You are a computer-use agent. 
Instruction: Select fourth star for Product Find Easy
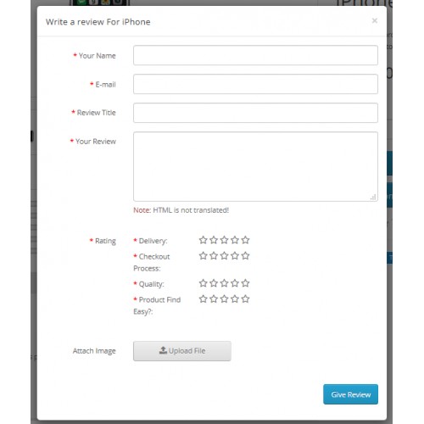[235, 298]
